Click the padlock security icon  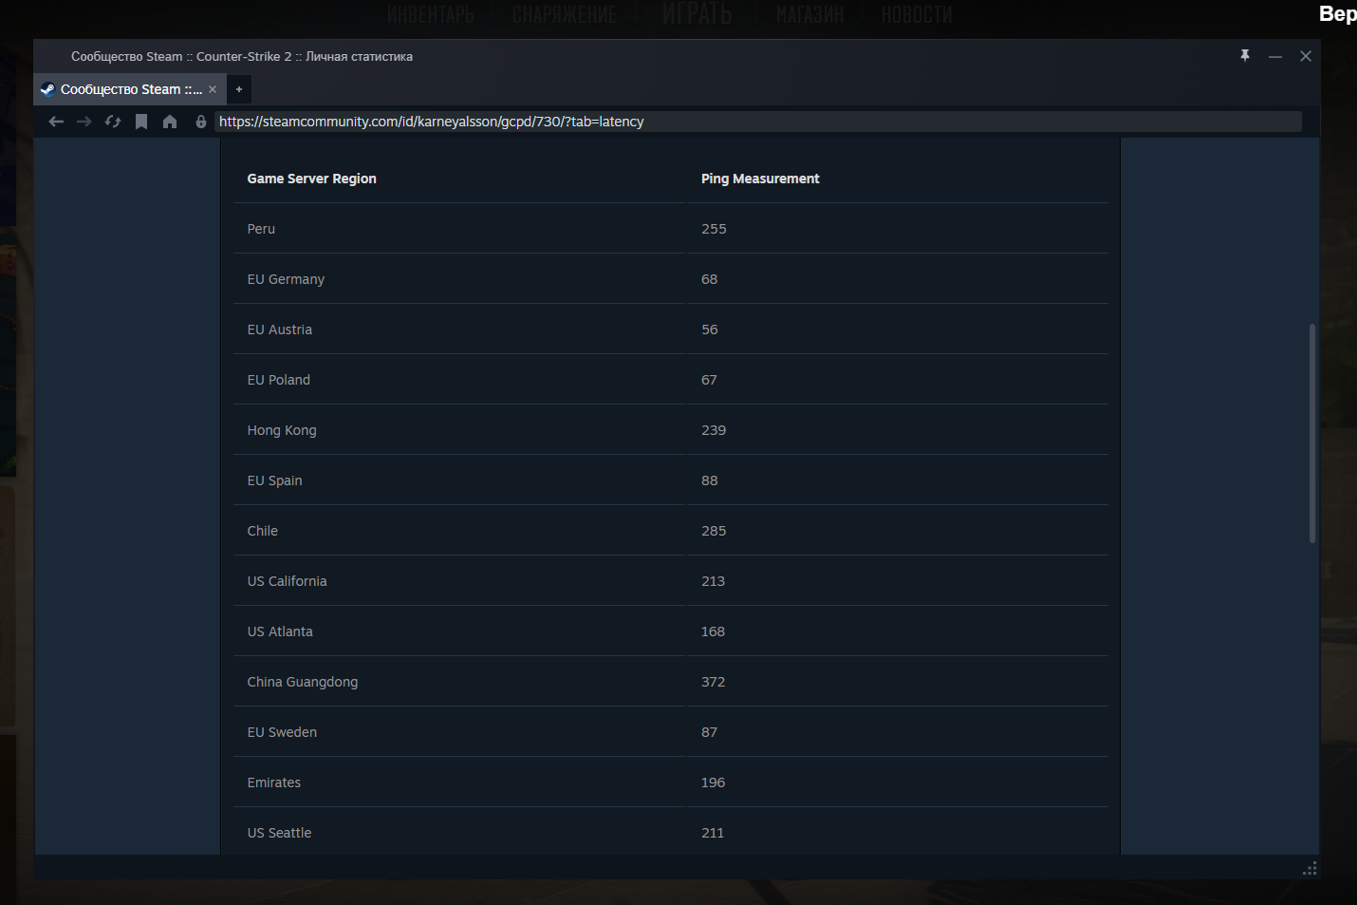coord(201,122)
